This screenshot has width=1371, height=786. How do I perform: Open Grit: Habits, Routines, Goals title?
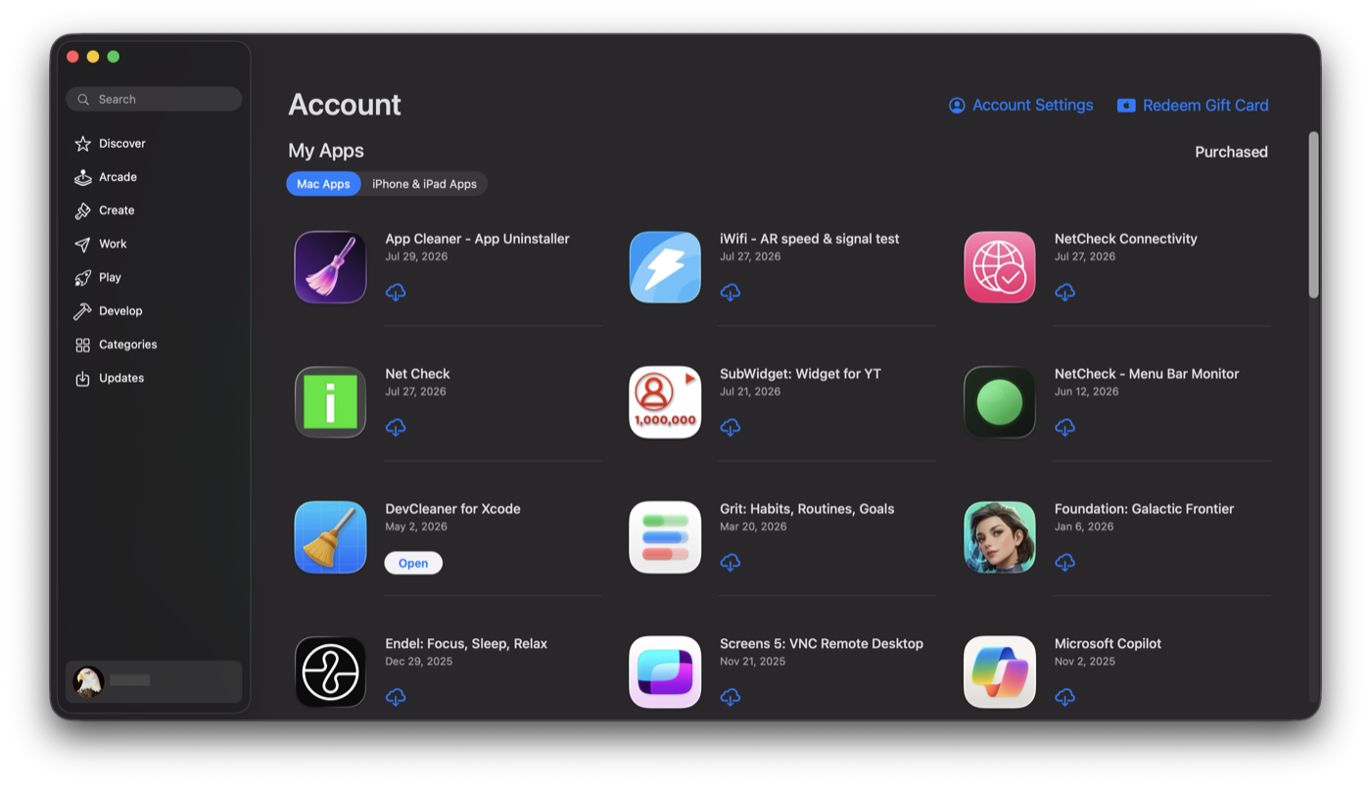click(807, 509)
